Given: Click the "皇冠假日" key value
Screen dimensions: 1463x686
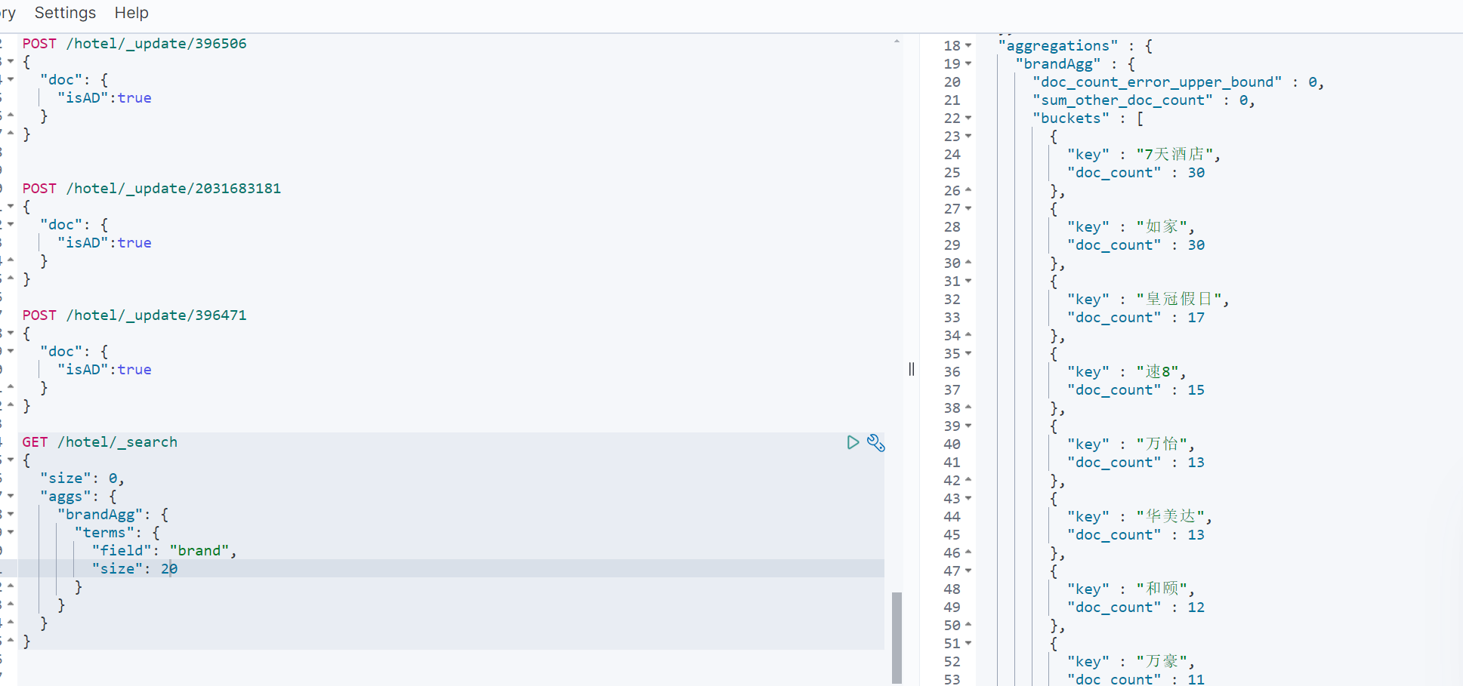Looking at the screenshot, I should 1179,300.
